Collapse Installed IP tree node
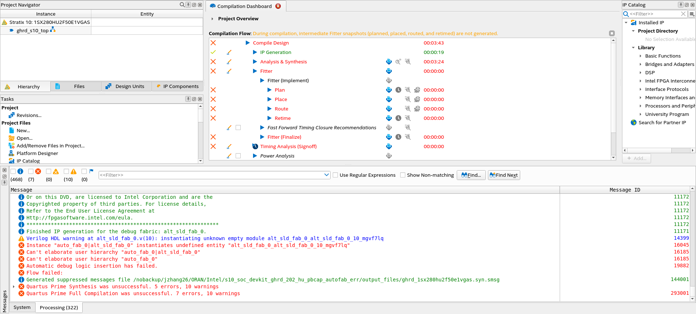 click(626, 22)
